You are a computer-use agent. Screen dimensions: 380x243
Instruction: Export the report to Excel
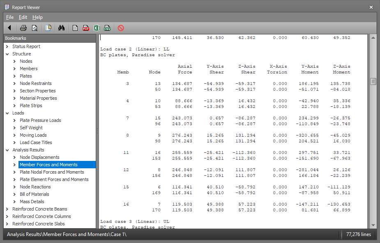point(97,28)
